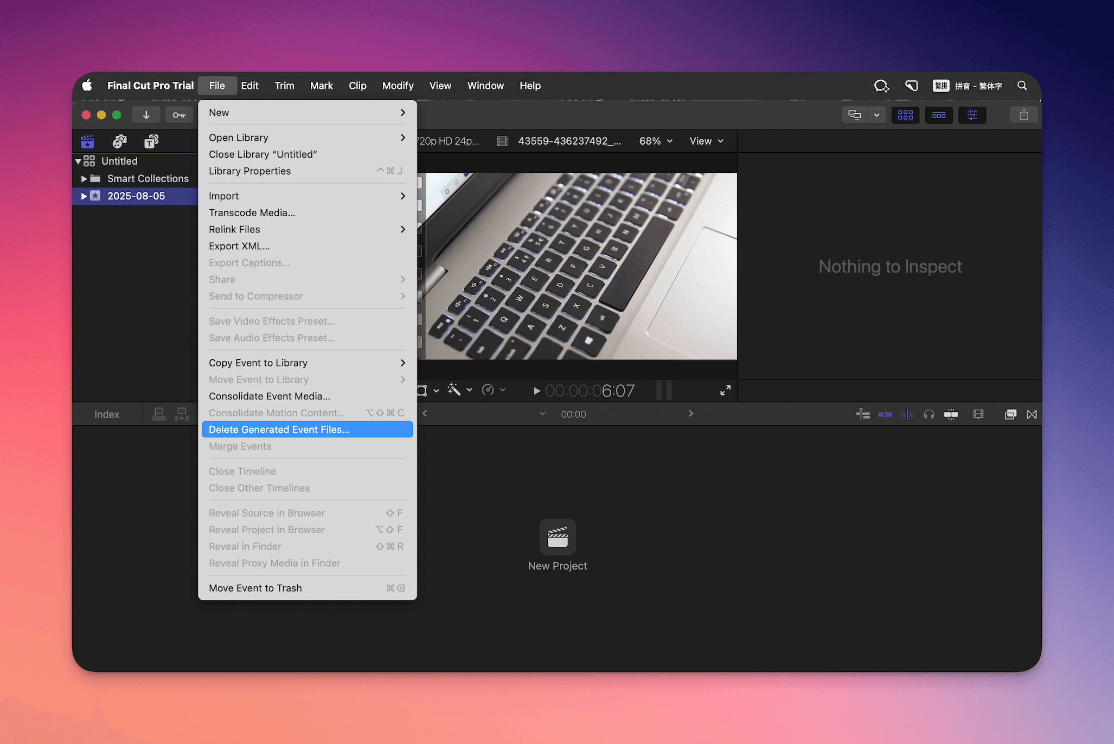Choose Transcode Media
The width and height of the screenshot is (1114, 744).
[x=307, y=212]
